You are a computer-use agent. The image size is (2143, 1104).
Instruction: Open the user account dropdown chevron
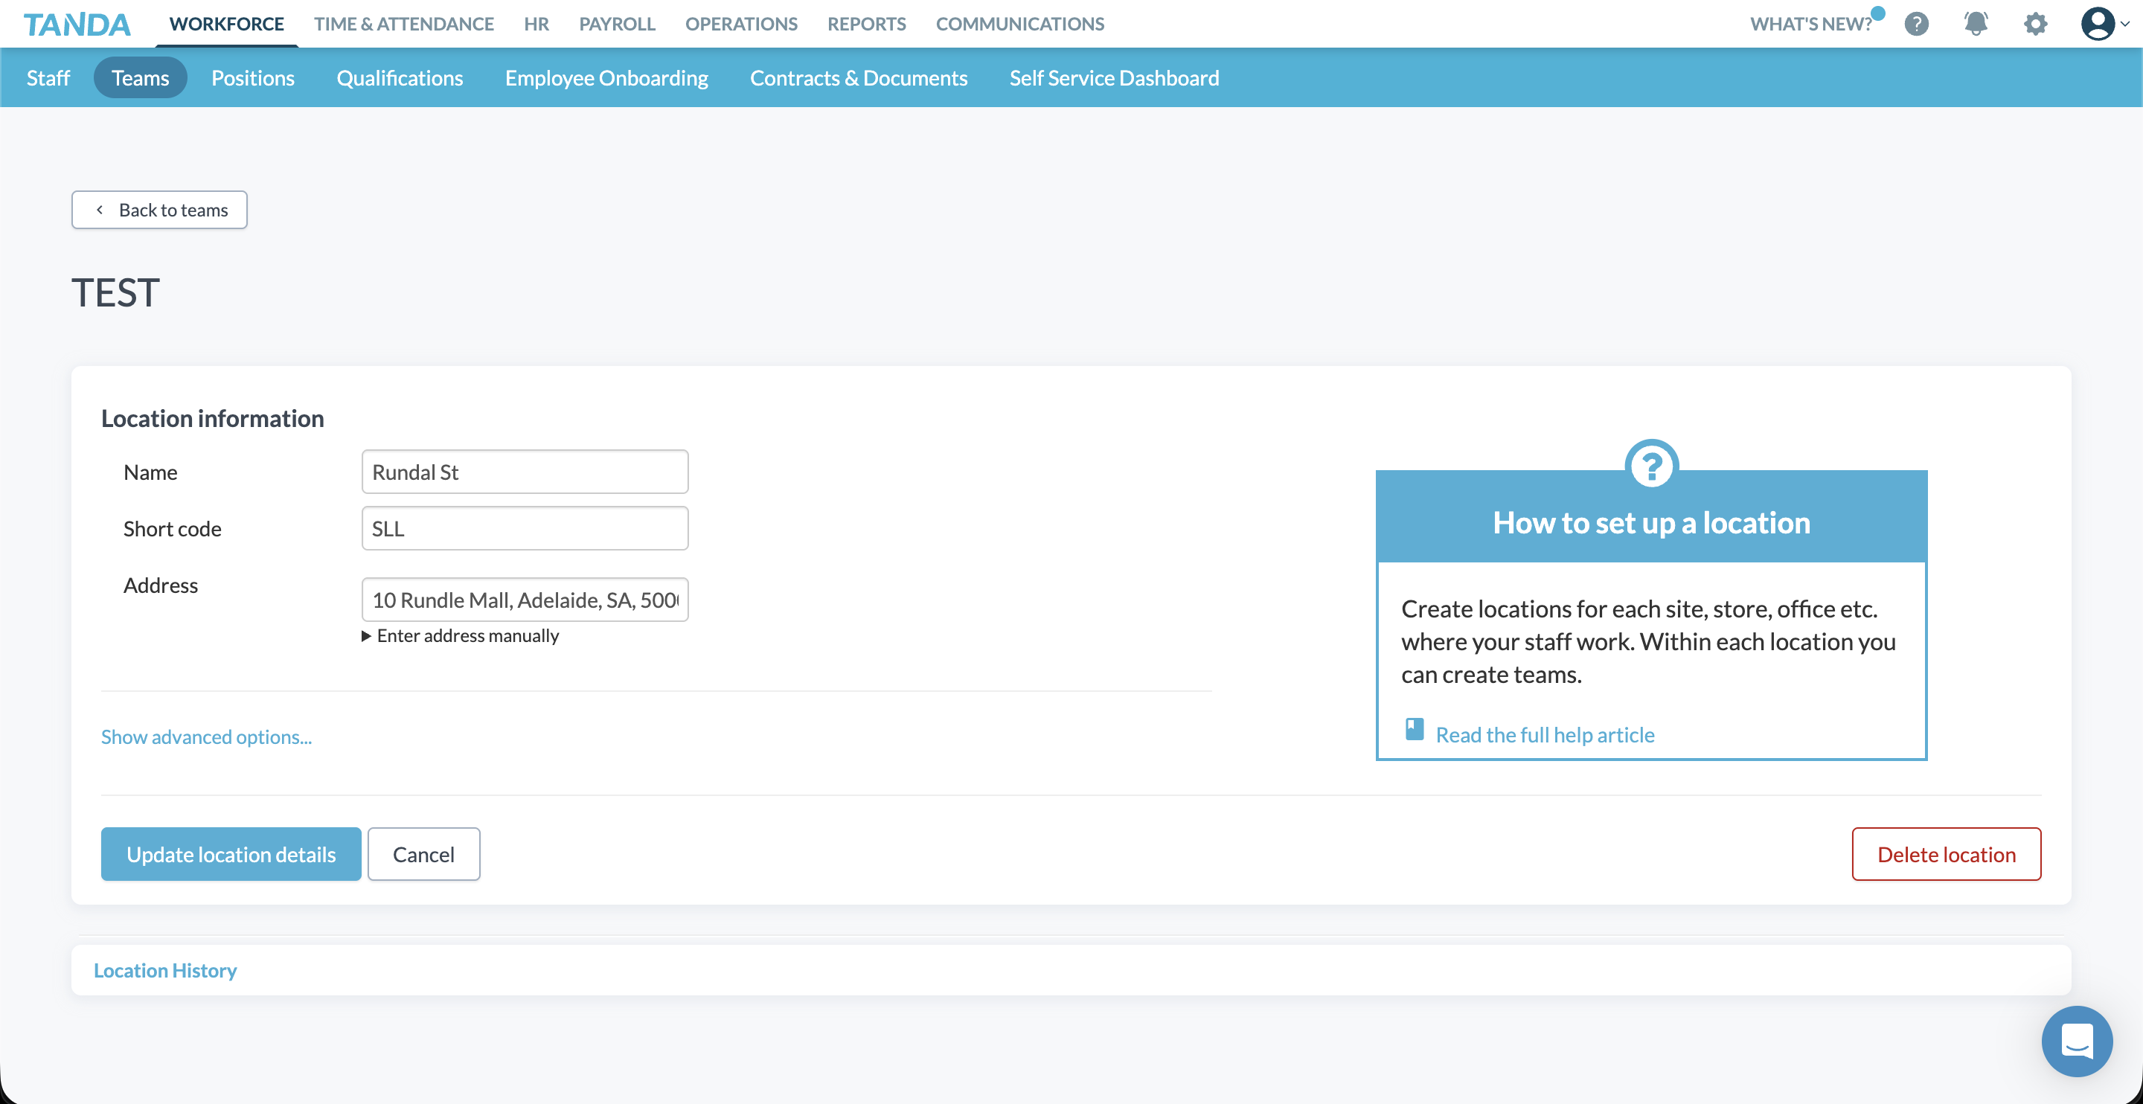(2127, 24)
